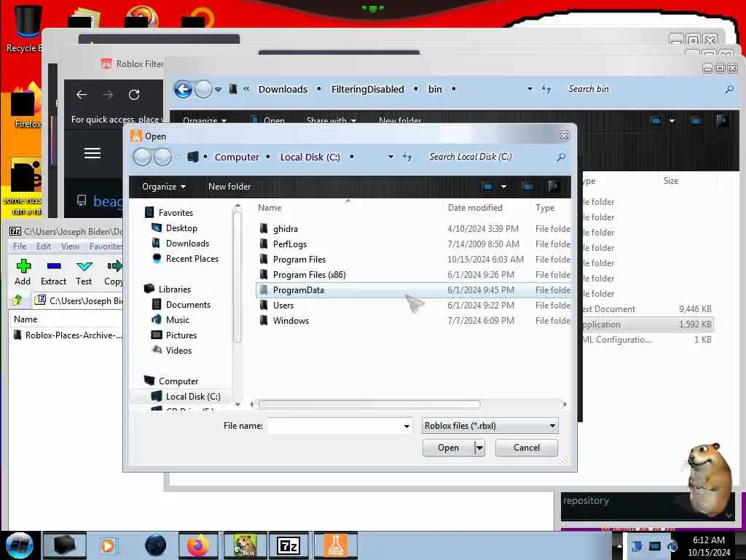Select Music library in sidebar
The height and width of the screenshot is (560, 746).
tap(177, 319)
